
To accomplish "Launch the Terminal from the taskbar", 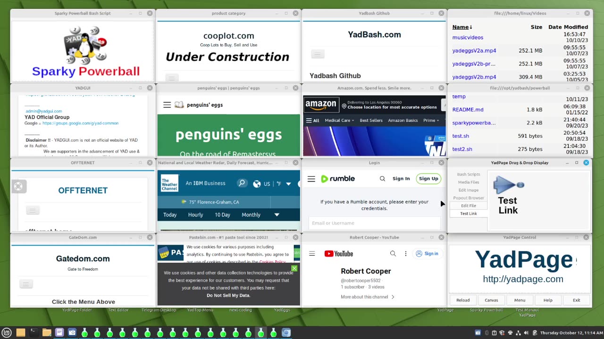I will 34,333.
